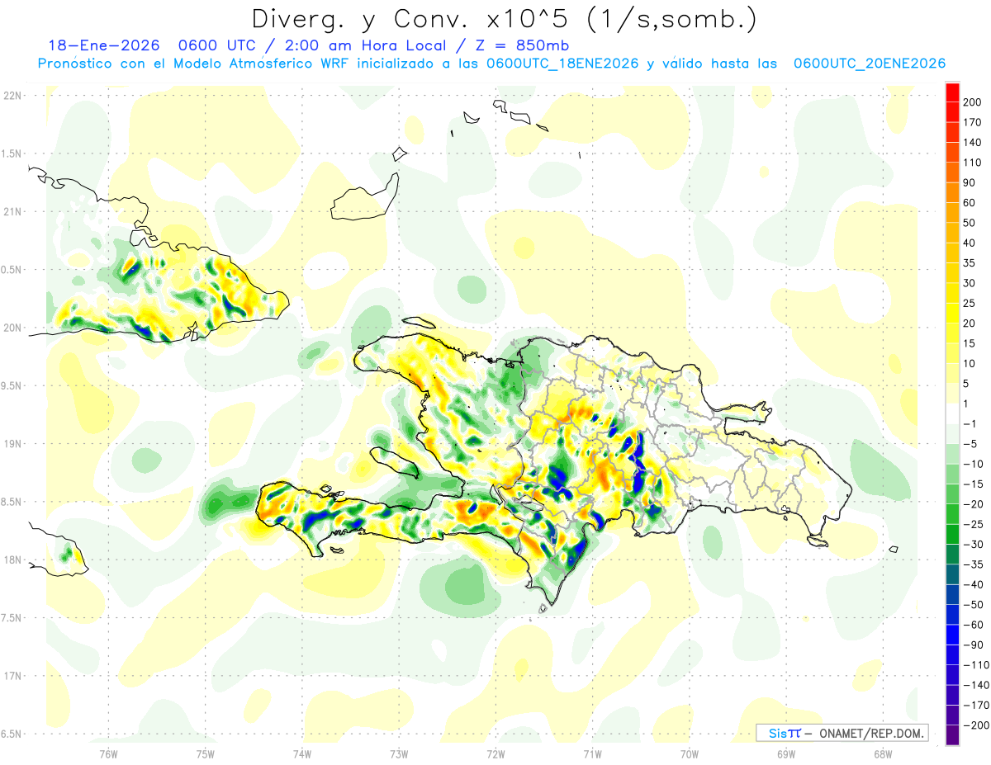
Task: Click the latitude axis label '17N'
Action: (x=12, y=677)
